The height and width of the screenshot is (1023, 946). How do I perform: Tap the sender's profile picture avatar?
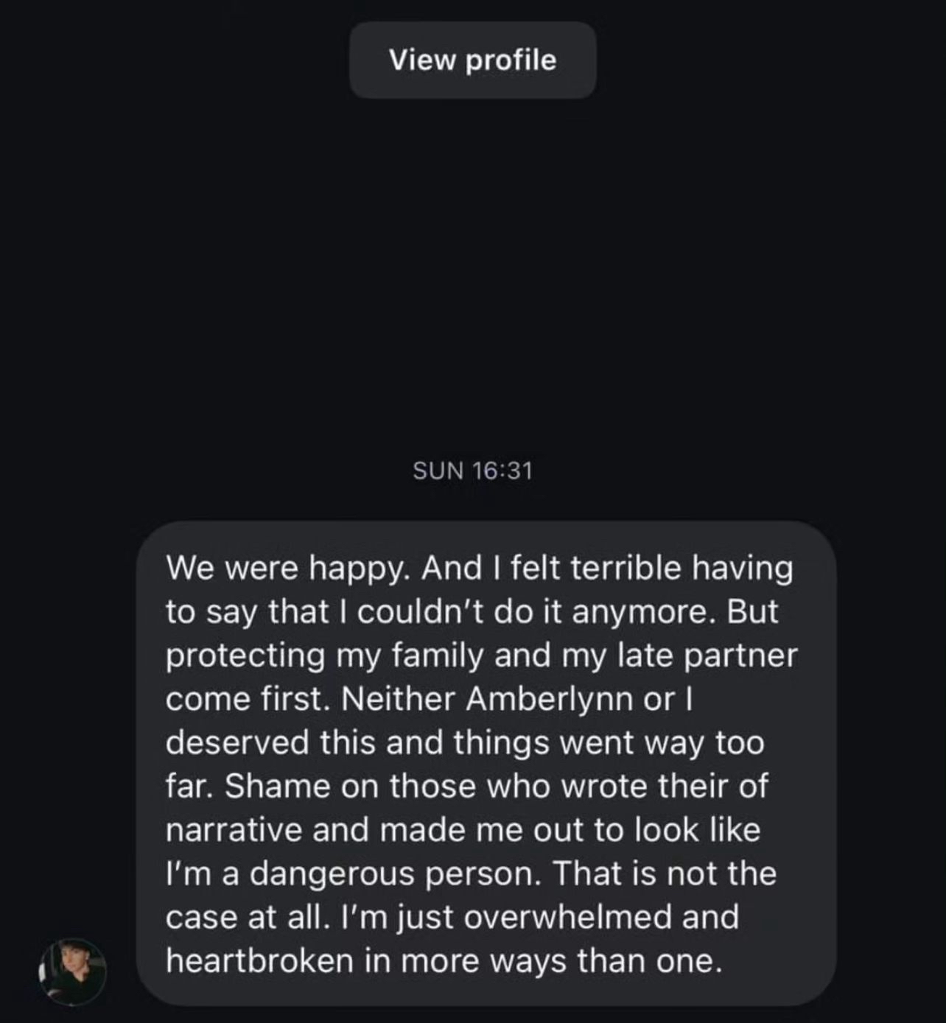pos(73,971)
